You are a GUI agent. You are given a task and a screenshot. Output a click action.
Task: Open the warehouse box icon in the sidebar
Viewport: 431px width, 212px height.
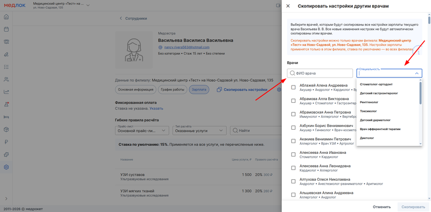6,129
